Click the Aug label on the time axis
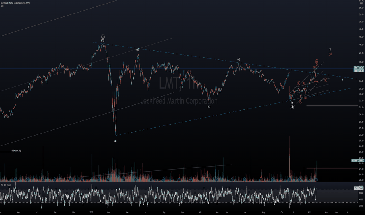365x215 pixels. pos(263,212)
